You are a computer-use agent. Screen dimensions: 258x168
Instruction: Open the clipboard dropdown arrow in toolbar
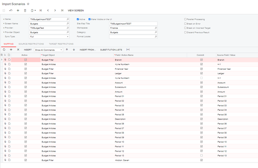pos(35,10)
